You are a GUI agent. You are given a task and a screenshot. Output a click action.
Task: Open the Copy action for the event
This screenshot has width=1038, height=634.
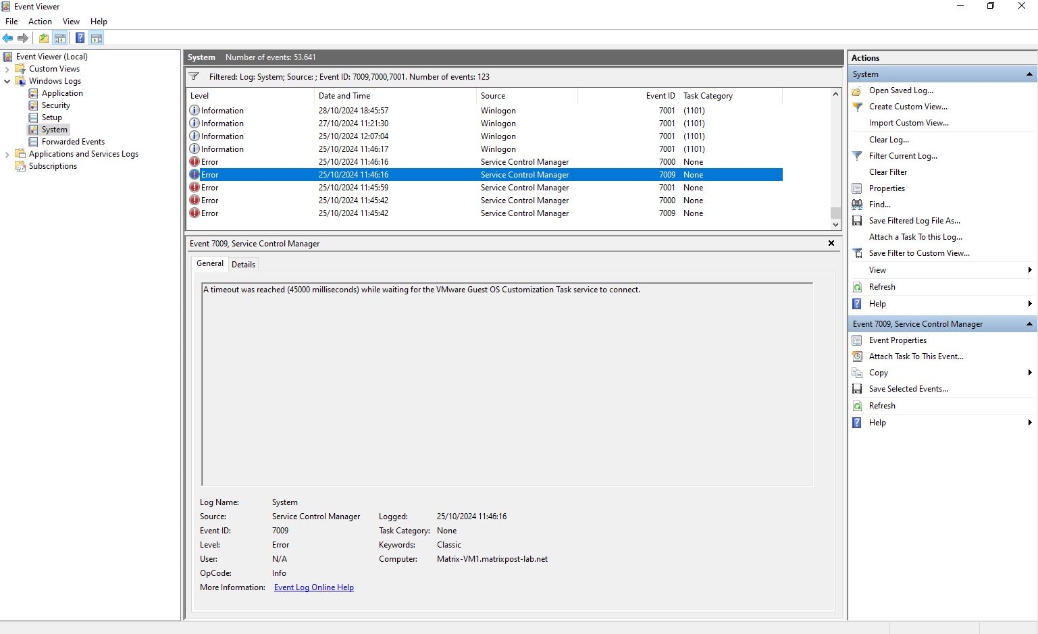879,373
